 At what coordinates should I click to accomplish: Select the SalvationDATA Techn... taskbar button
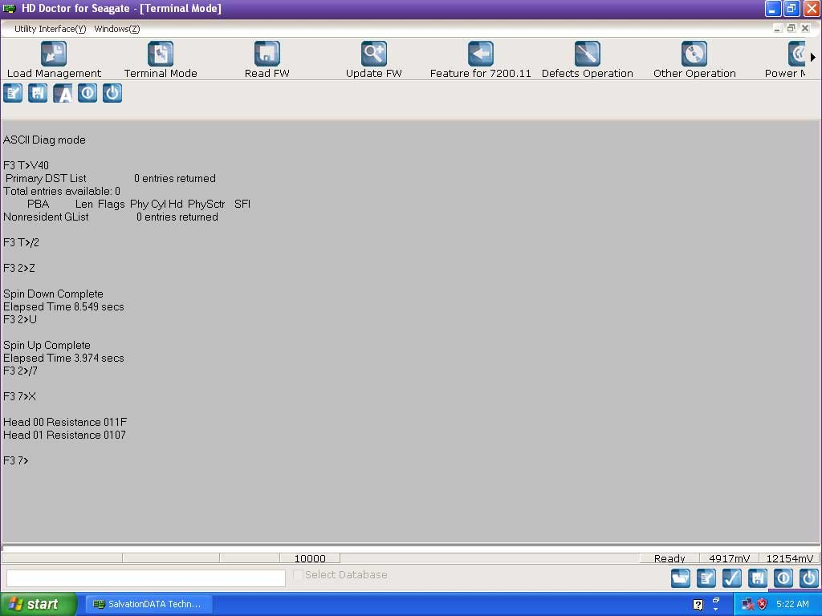click(149, 604)
